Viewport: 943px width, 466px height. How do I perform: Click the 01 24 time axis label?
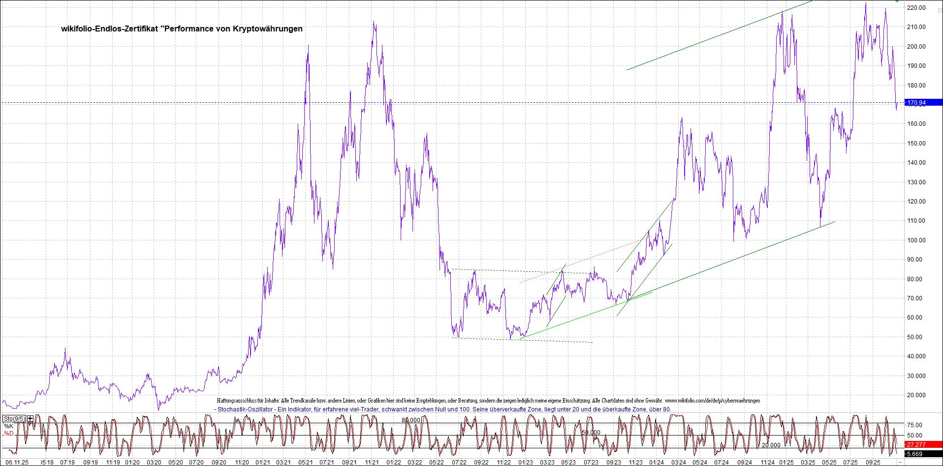656,463
